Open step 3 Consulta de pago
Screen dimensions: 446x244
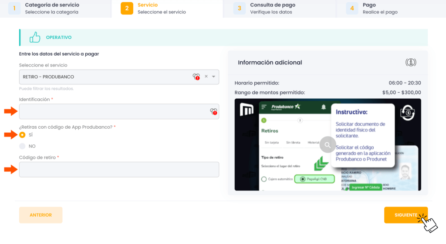[x=280, y=9]
